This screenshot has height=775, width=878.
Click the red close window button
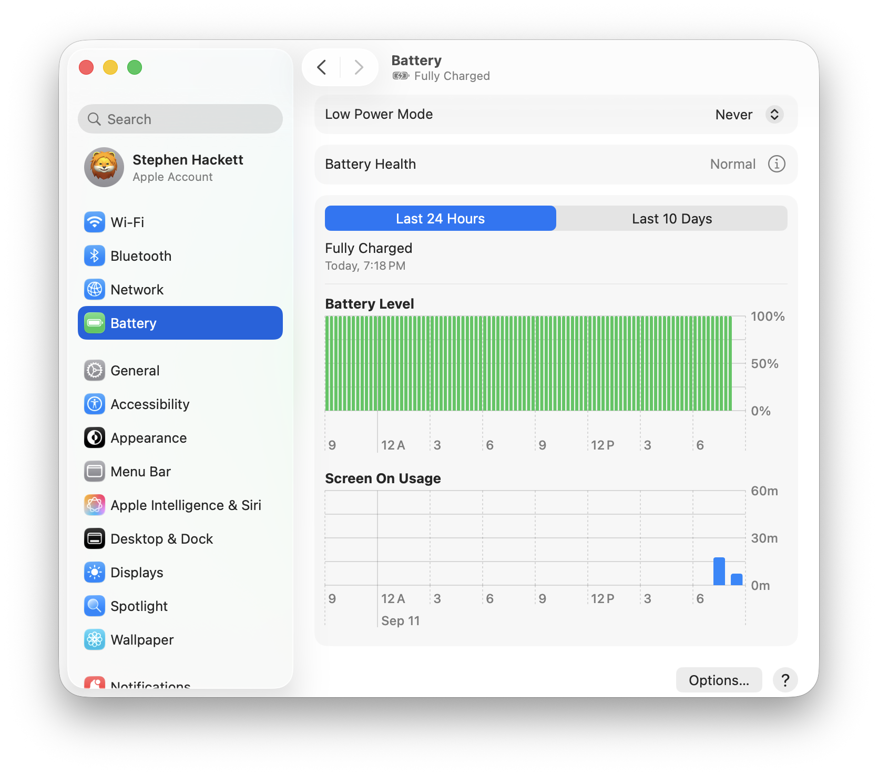click(86, 67)
